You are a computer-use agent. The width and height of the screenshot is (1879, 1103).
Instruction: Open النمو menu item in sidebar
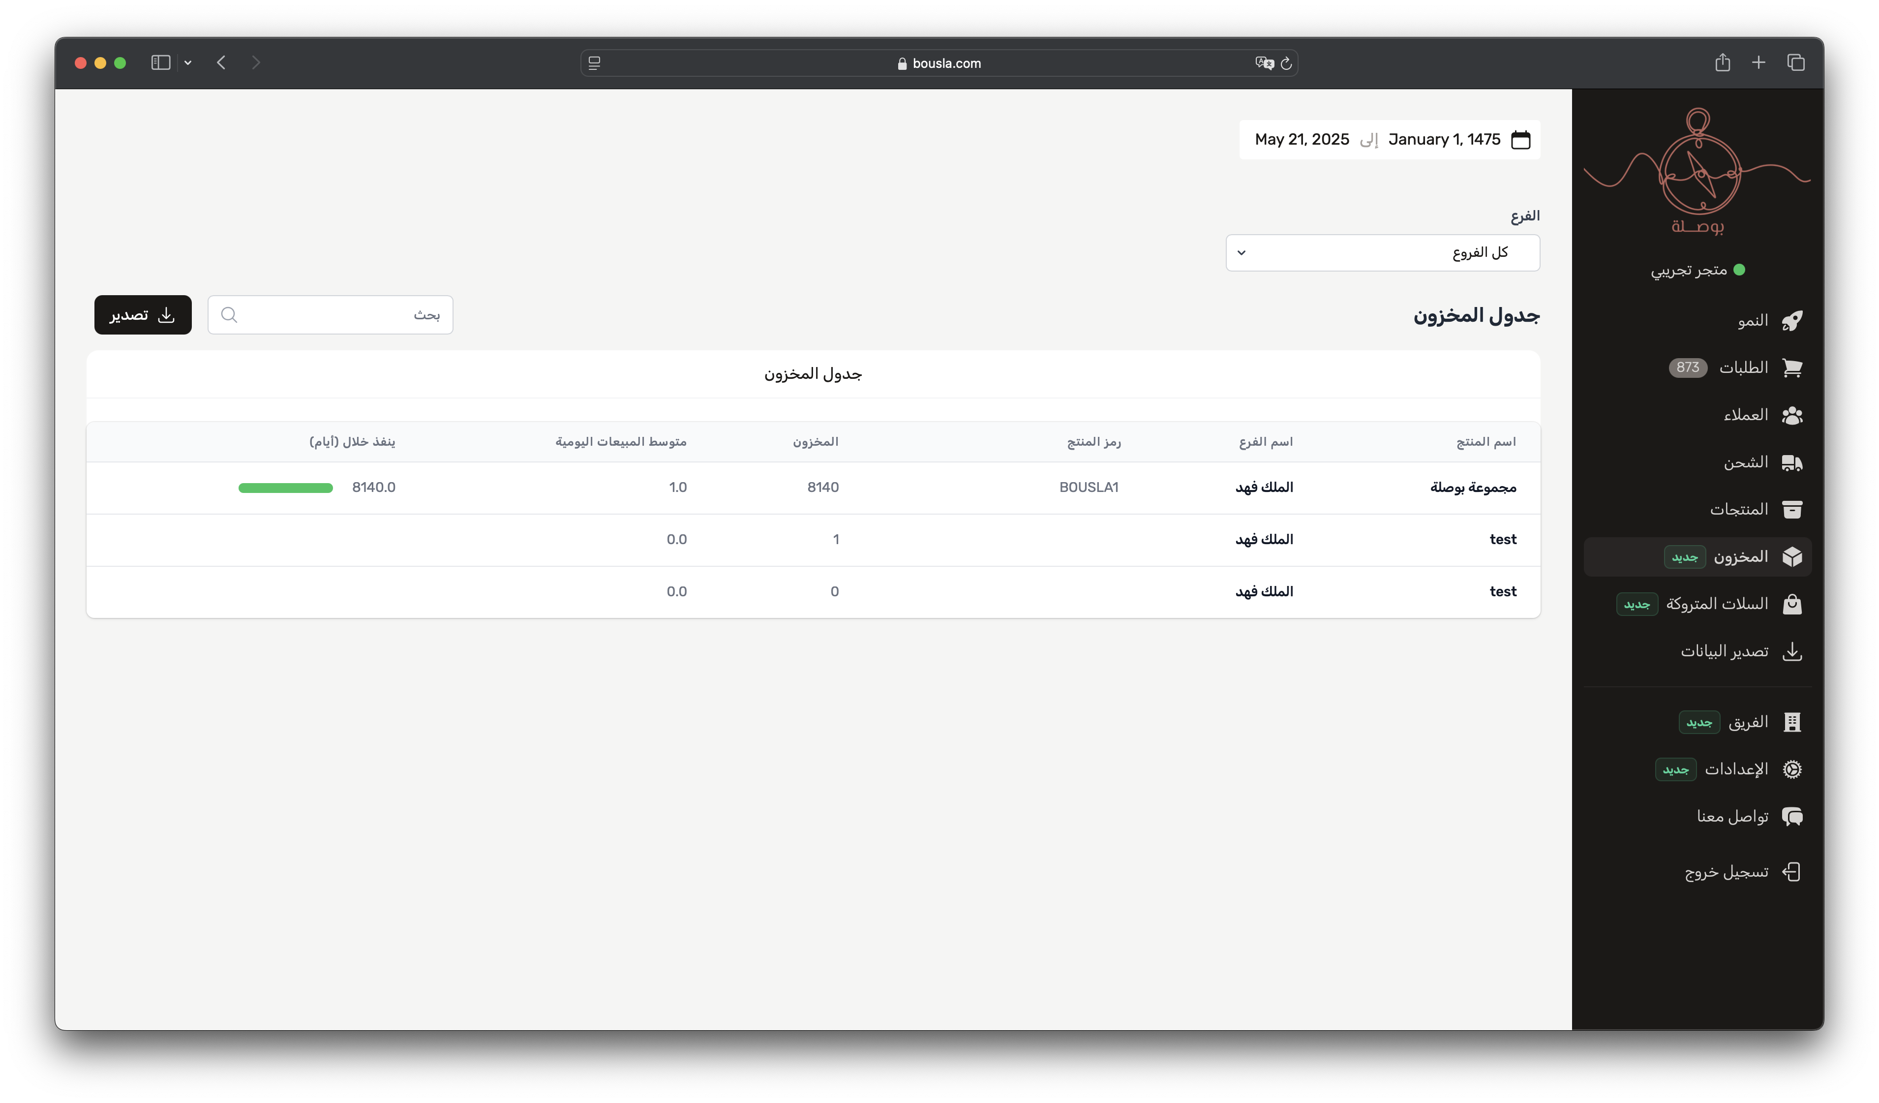pos(1697,321)
